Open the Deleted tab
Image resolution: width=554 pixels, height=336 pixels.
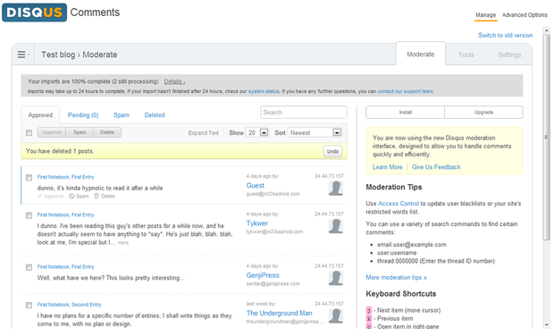coord(155,115)
